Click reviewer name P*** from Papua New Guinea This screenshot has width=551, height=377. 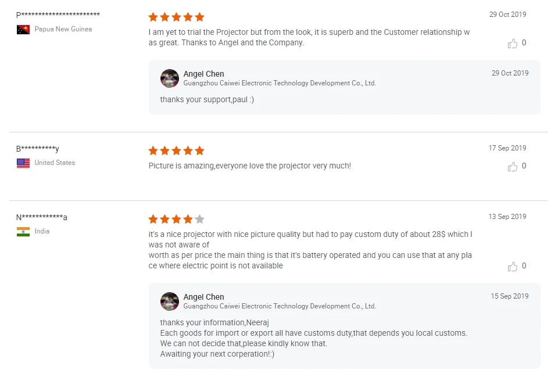pos(58,15)
